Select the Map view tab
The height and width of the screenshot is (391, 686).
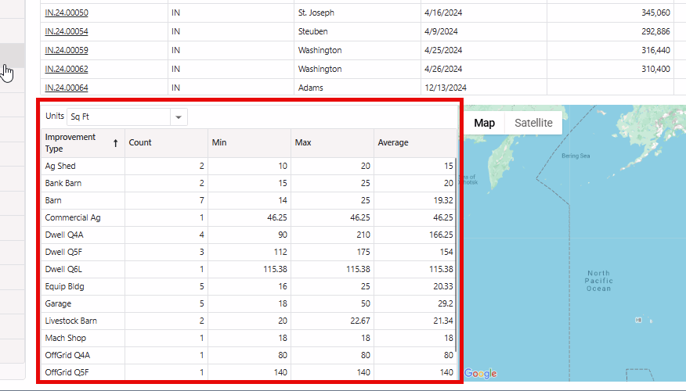(x=484, y=123)
